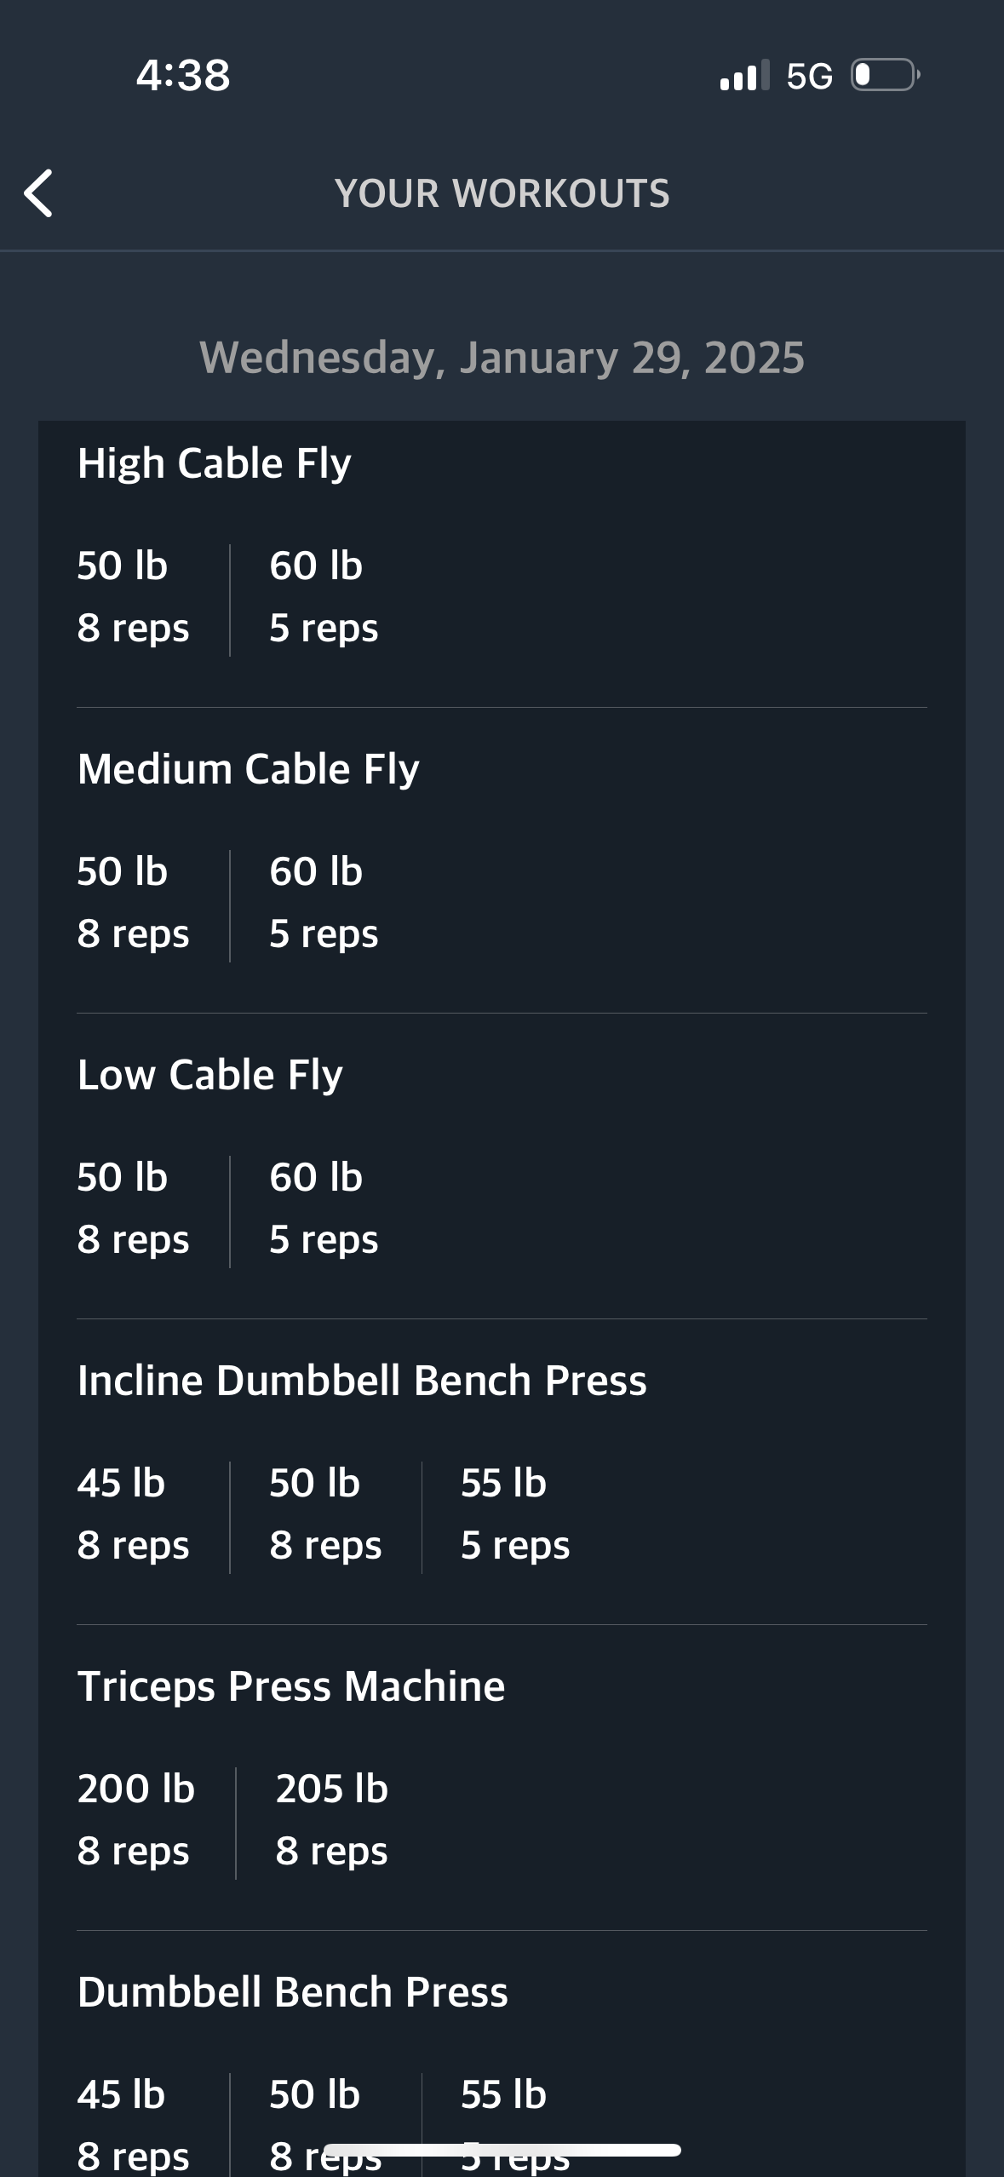Select Triceps Press 205 lb set
Screen dimensions: 1004x2177
pos(331,1820)
